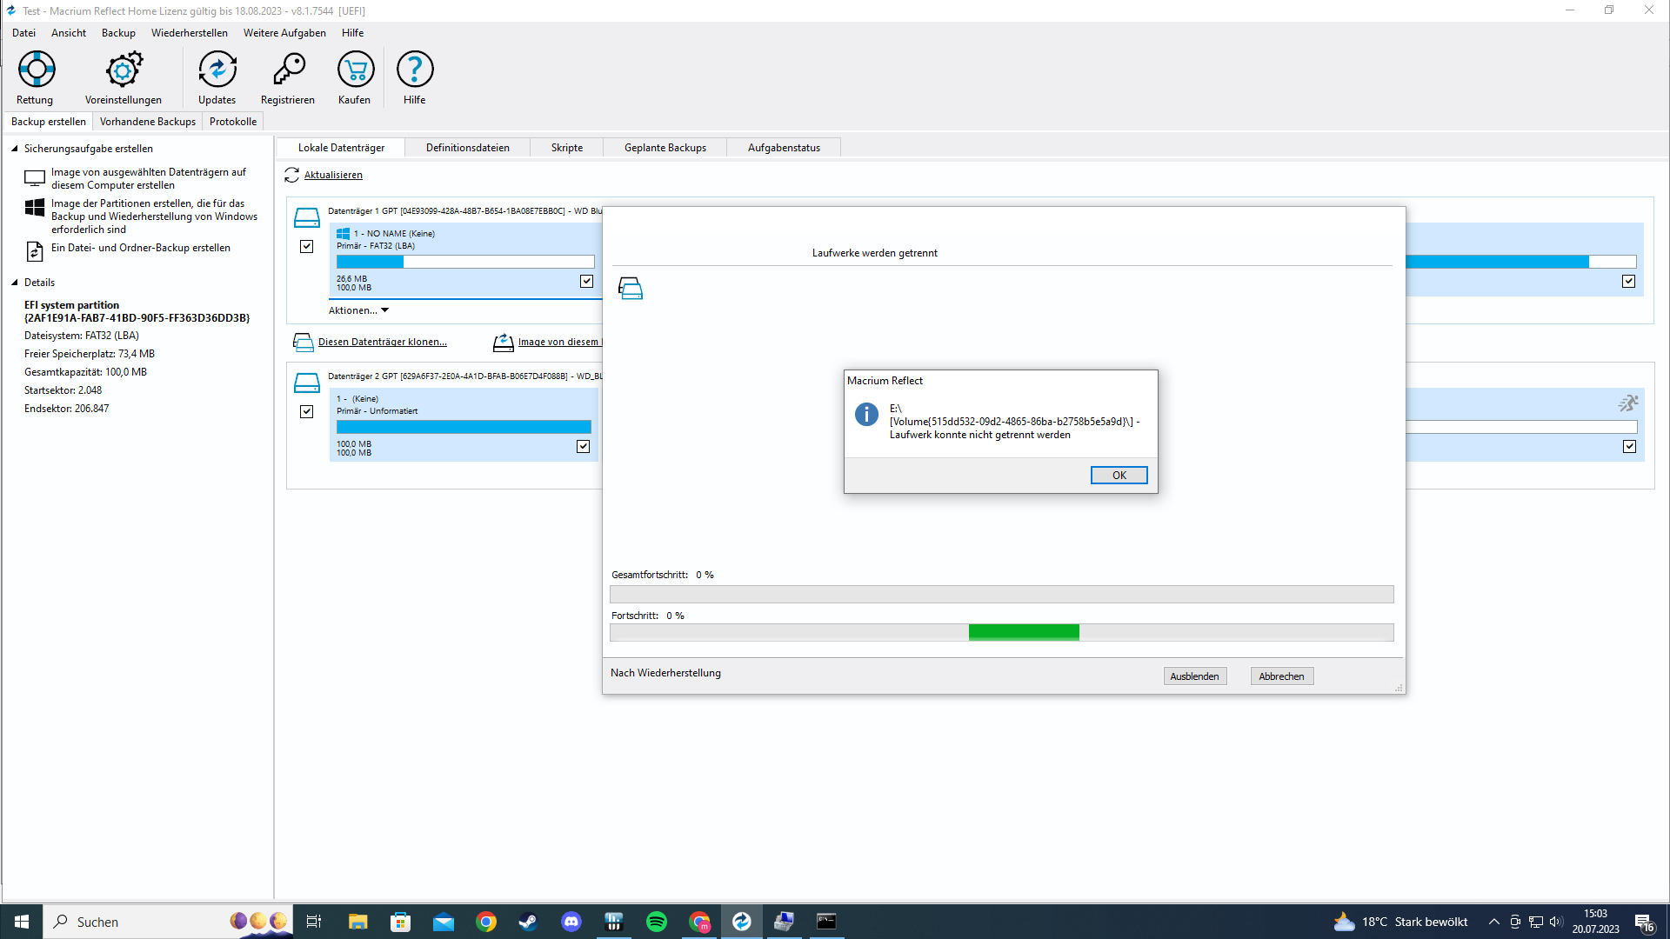Click the Hilfe question mark icon

(415, 70)
